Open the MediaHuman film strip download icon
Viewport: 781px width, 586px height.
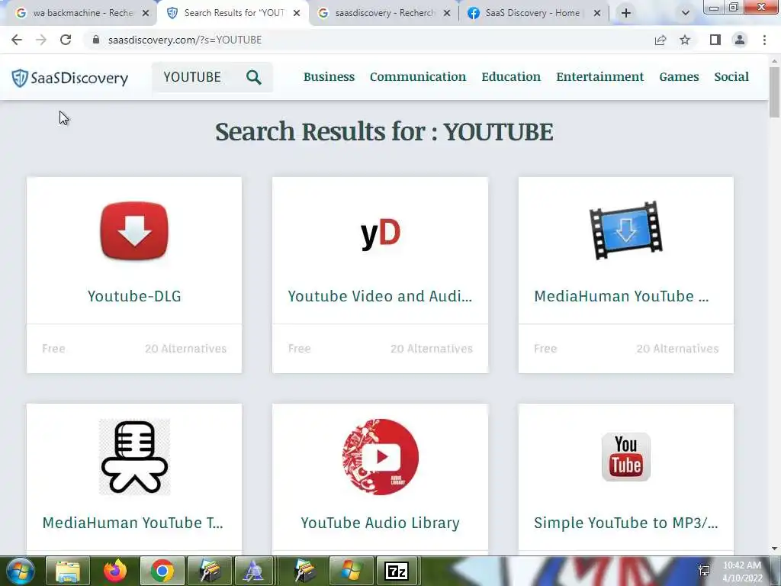coord(625,230)
